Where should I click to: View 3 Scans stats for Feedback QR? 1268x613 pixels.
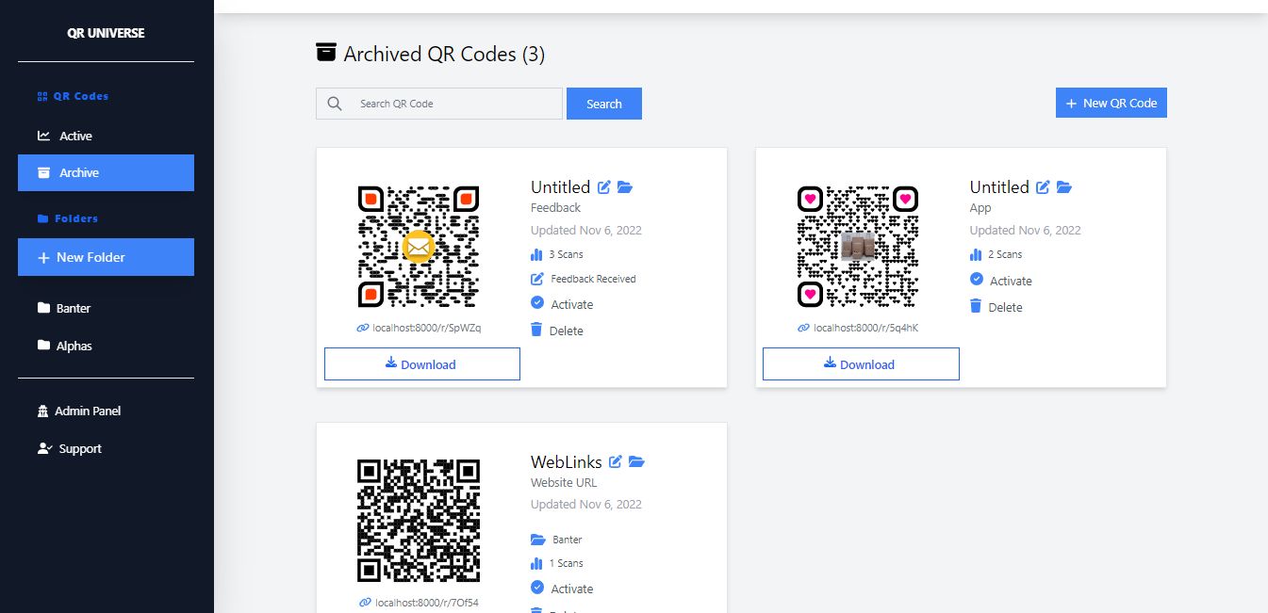[x=557, y=254]
